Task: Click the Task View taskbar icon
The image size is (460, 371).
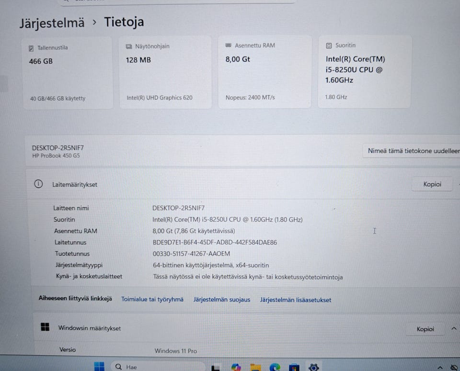Action: click(x=216, y=368)
